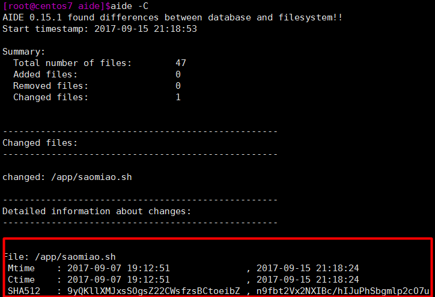Click the 'Mtime' label
Screen dimensions: 435x297
coord(21,268)
